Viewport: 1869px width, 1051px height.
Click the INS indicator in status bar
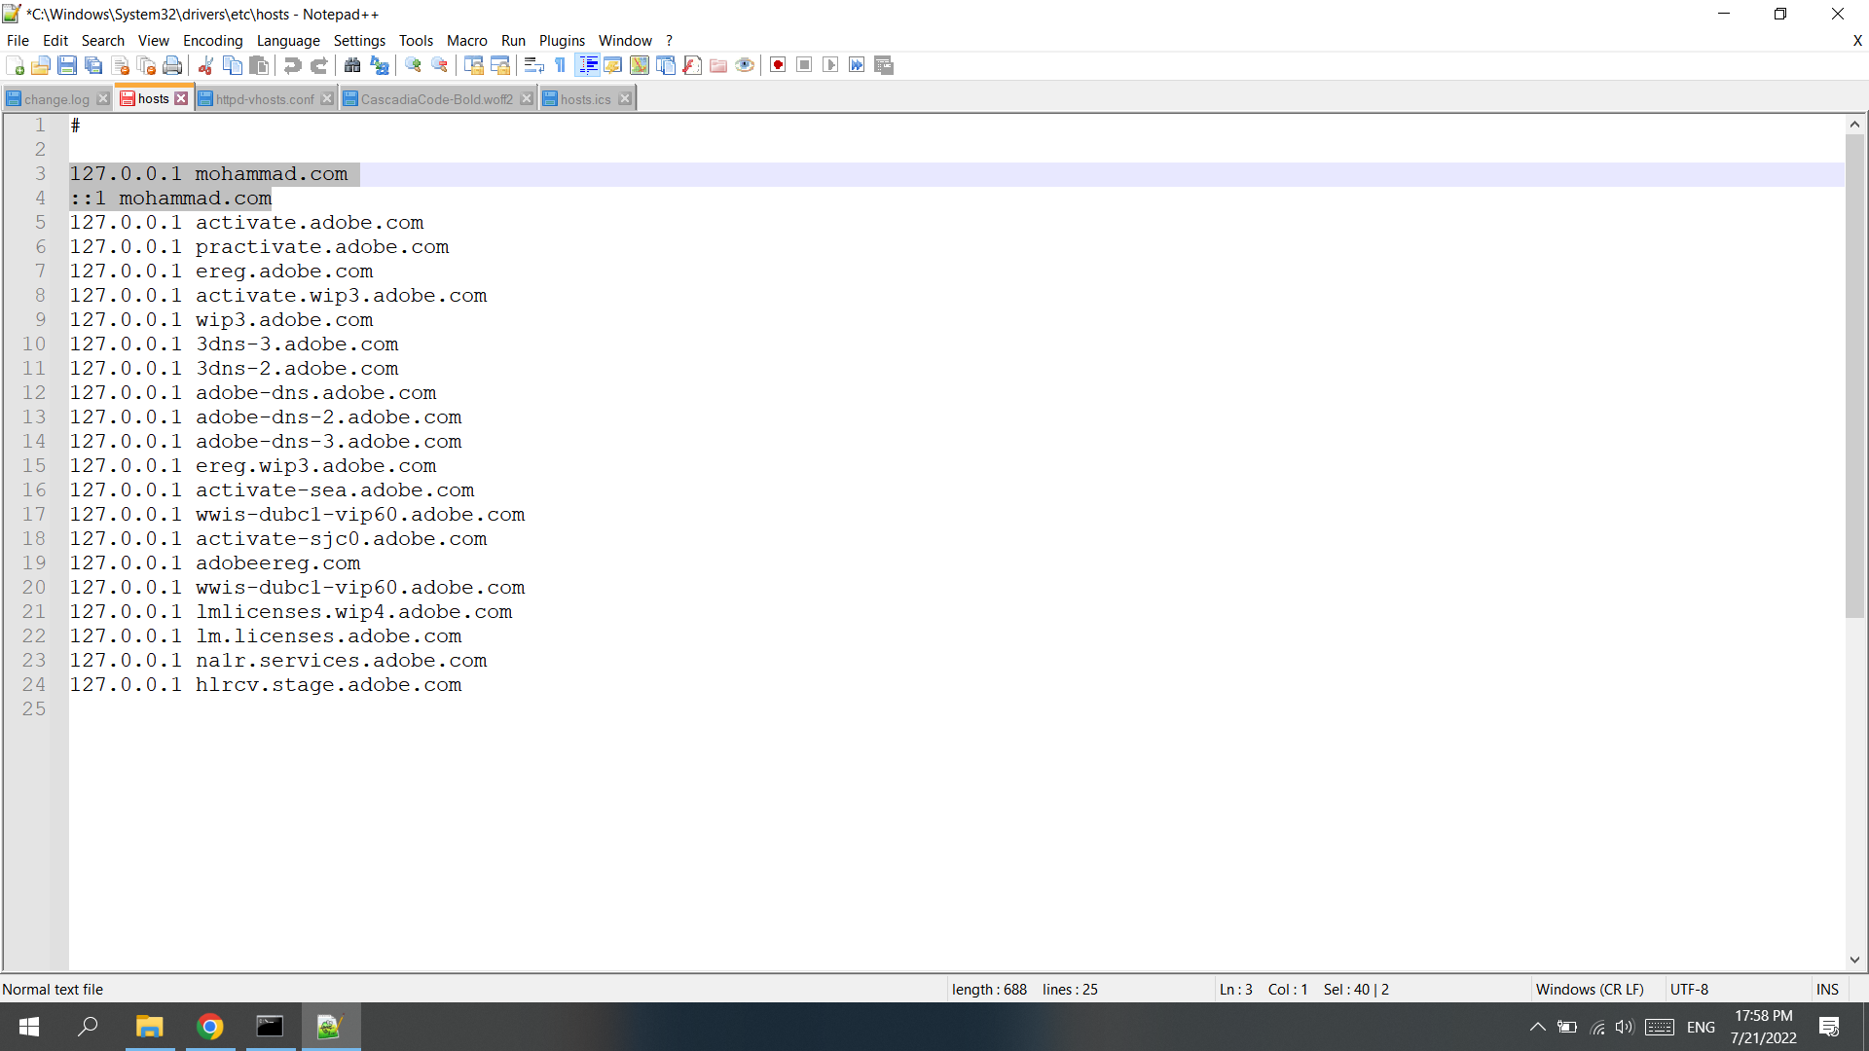(x=1827, y=990)
